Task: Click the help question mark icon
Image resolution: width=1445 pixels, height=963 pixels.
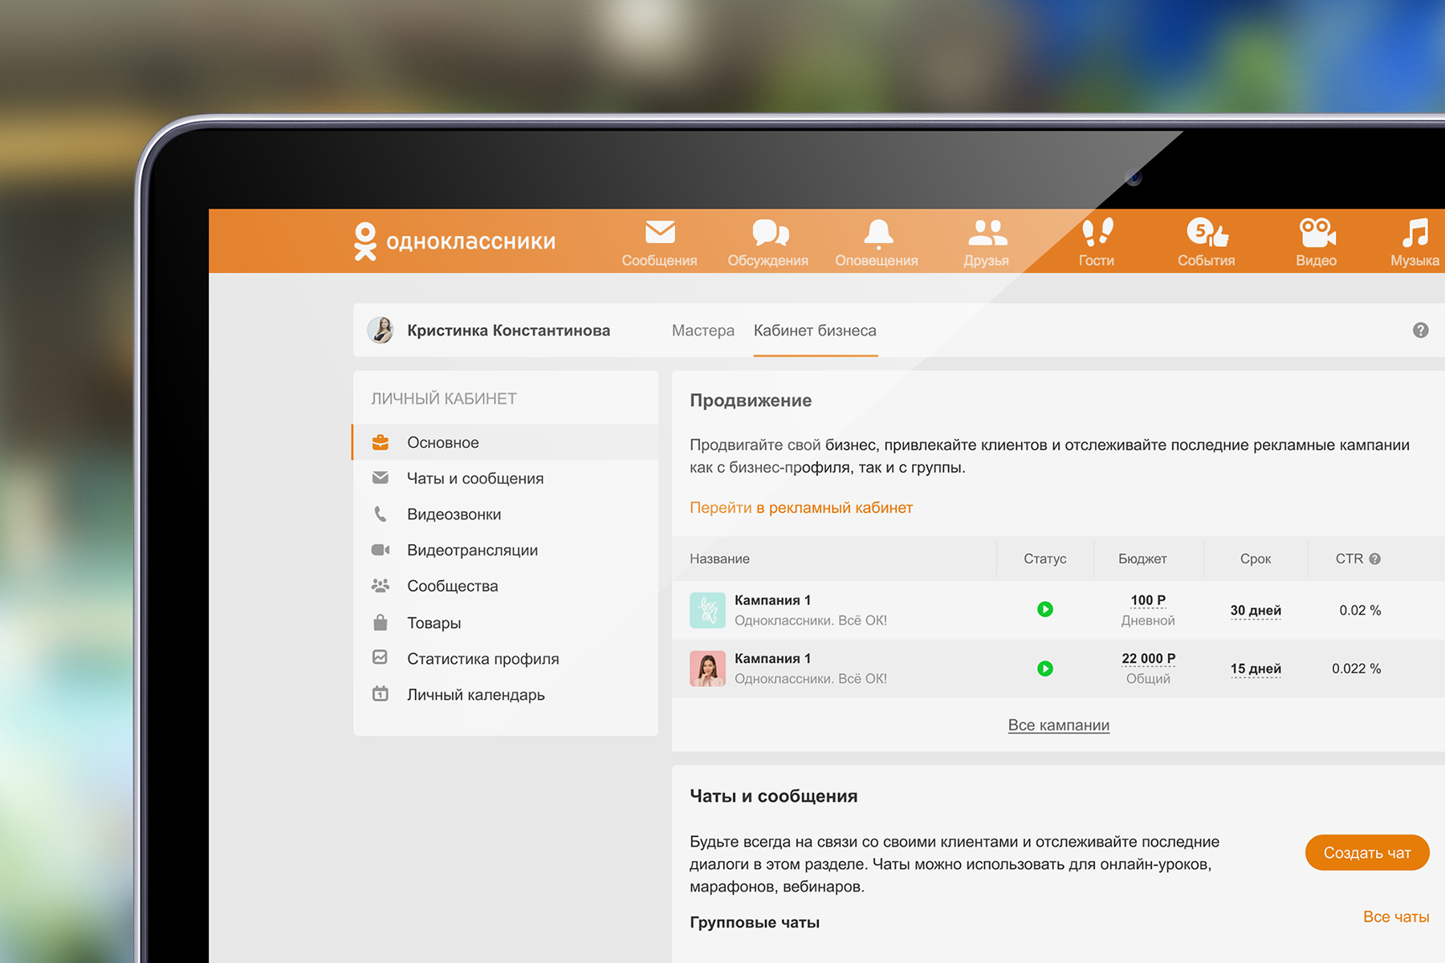Action: click(x=1420, y=331)
